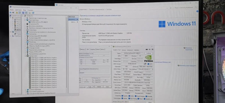Toggle the DirectCompute checkbox
The image size is (225, 103).
point(136,96)
